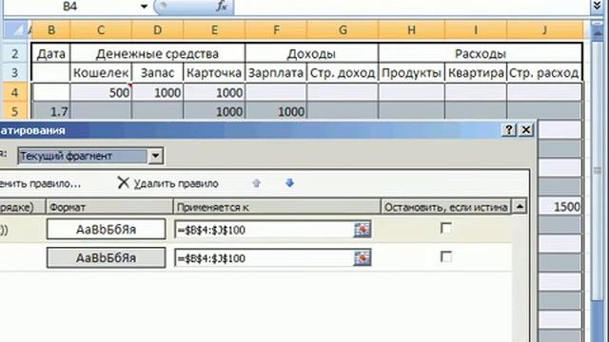Viewport: 609px width, 342px height.
Task: Click the 'Изменить правило...' button
Action: pyautogui.click(x=39, y=183)
